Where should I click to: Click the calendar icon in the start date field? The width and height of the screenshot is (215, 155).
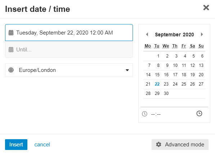click(x=11, y=33)
